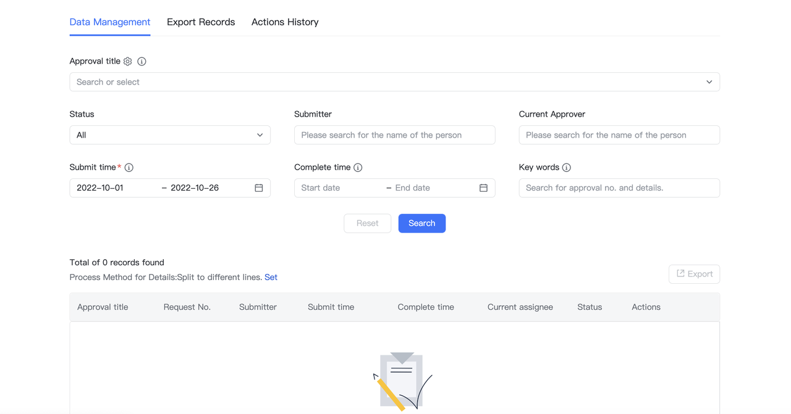Click the info icon beside Submit time
791x414 pixels.
point(129,167)
